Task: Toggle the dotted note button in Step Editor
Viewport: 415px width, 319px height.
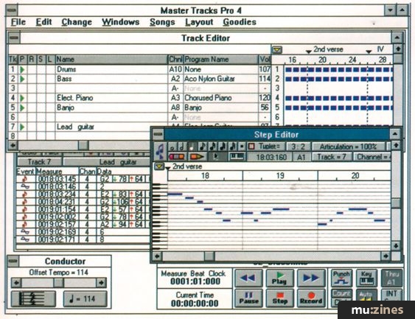Action: pos(242,147)
